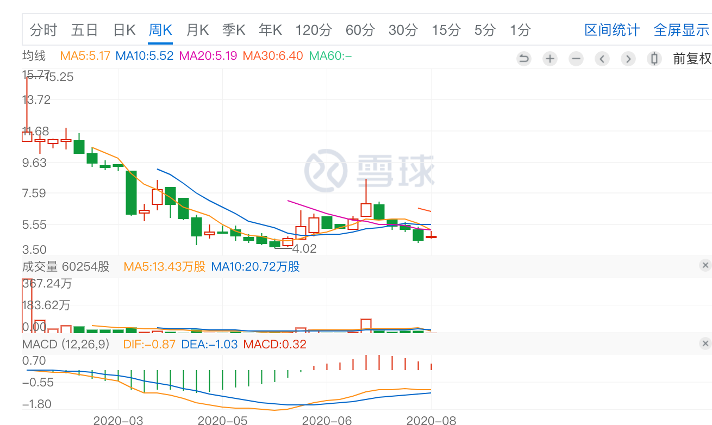
Task: Click the 2020-03 date axis label
Action: [118, 420]
